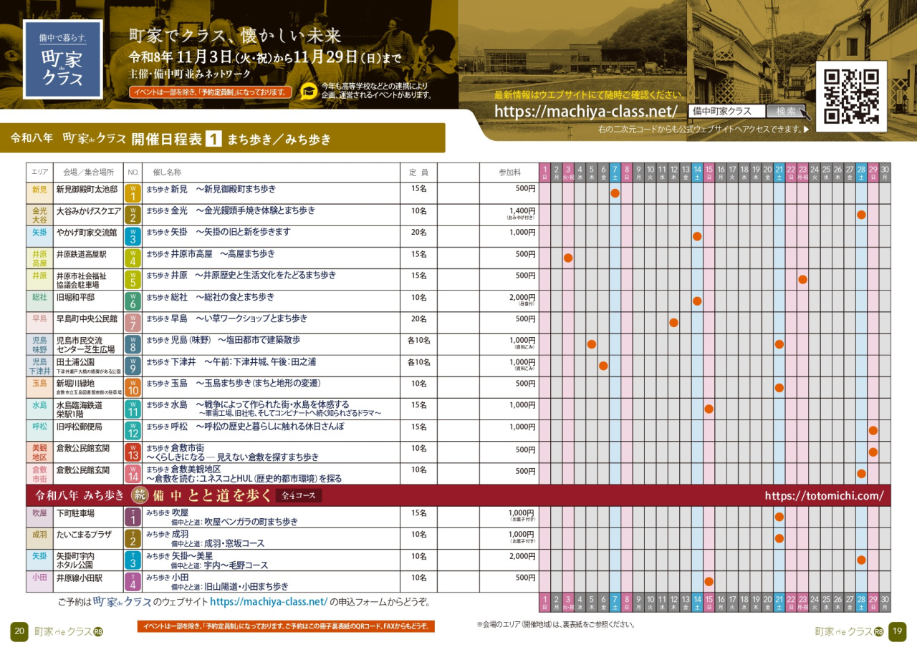Click the page number 20 badge
This screenshot has width=917, height=647.
coord(19,631)
